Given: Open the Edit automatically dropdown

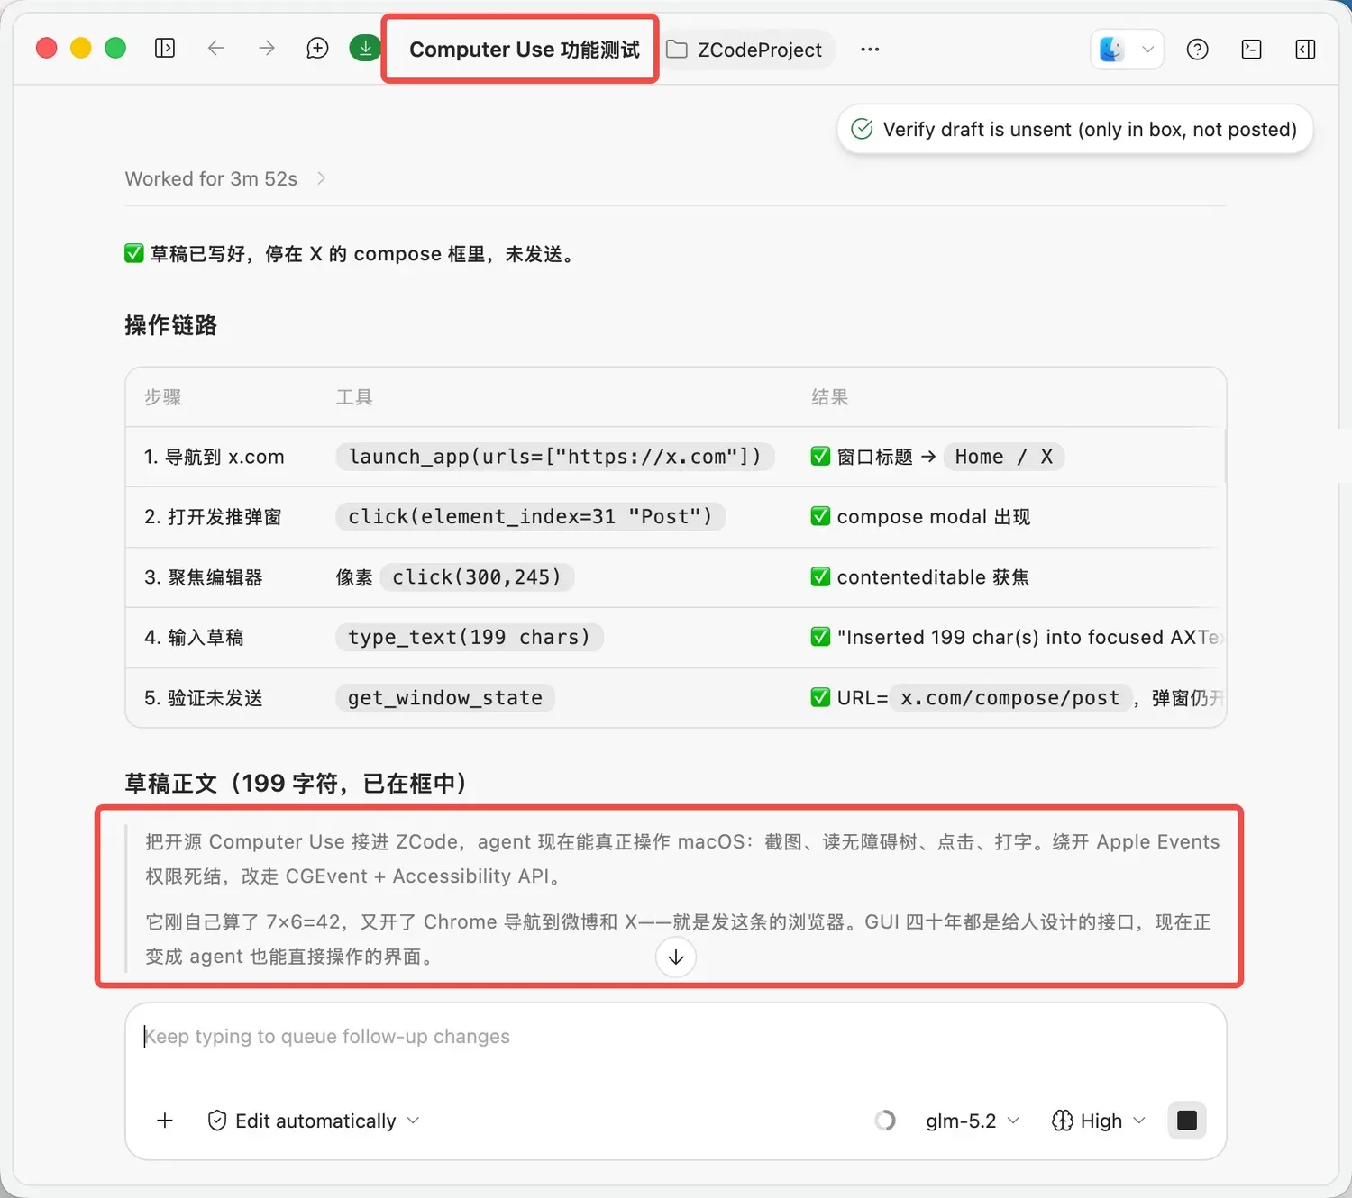Looking at the screenshot, I should (314, 1121).
